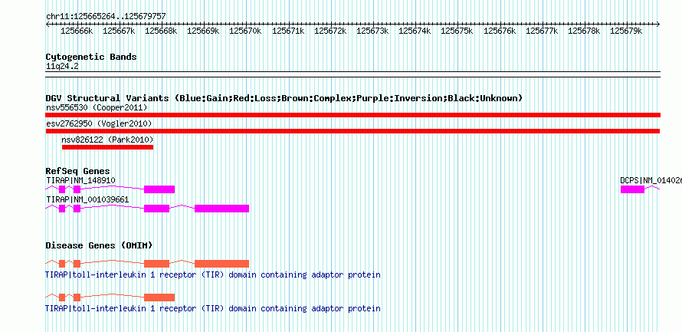This screenshot has width=682, height=332.
Task: Open the TIRAP link under the four-exon OMIM glyph
Action: point(213,275)
